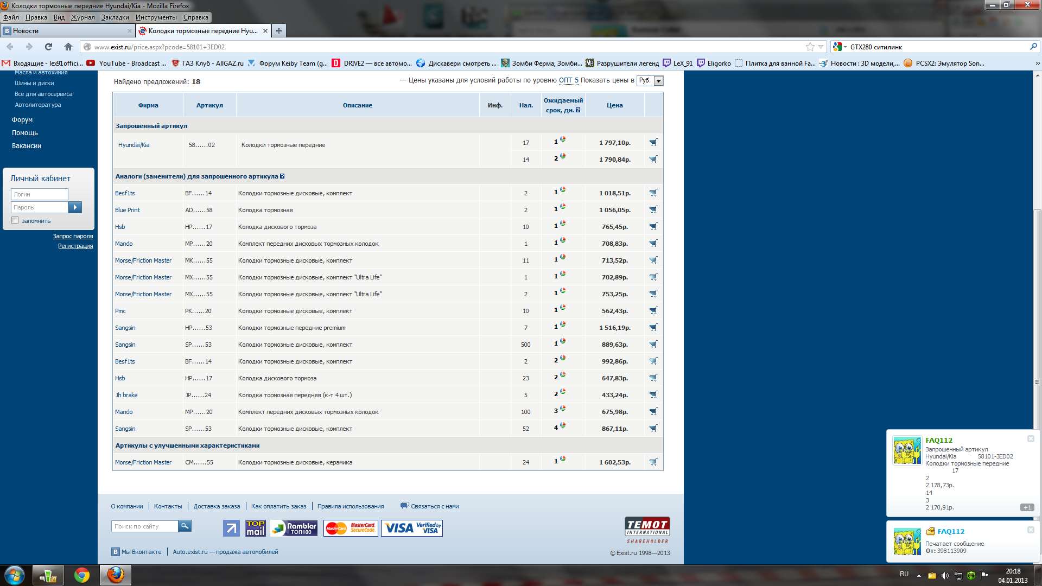This screenshot has width=1042, height=586.
Task: Click the ОПТ 5 price level link
Action: click(569, 80)
